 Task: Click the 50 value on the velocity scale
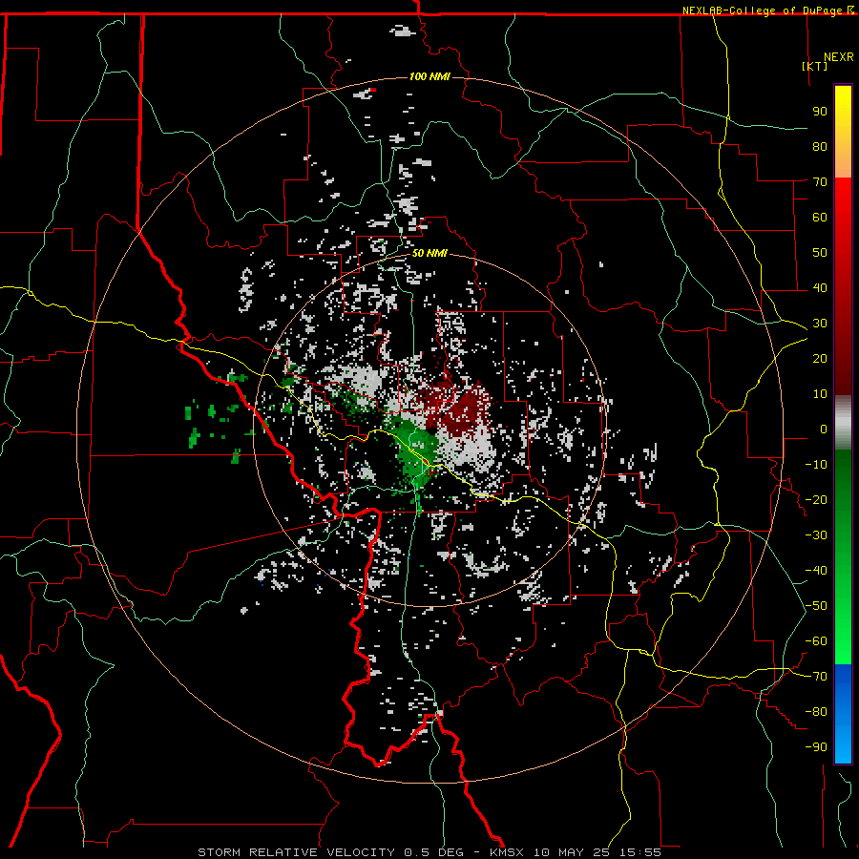coord(820,253)
